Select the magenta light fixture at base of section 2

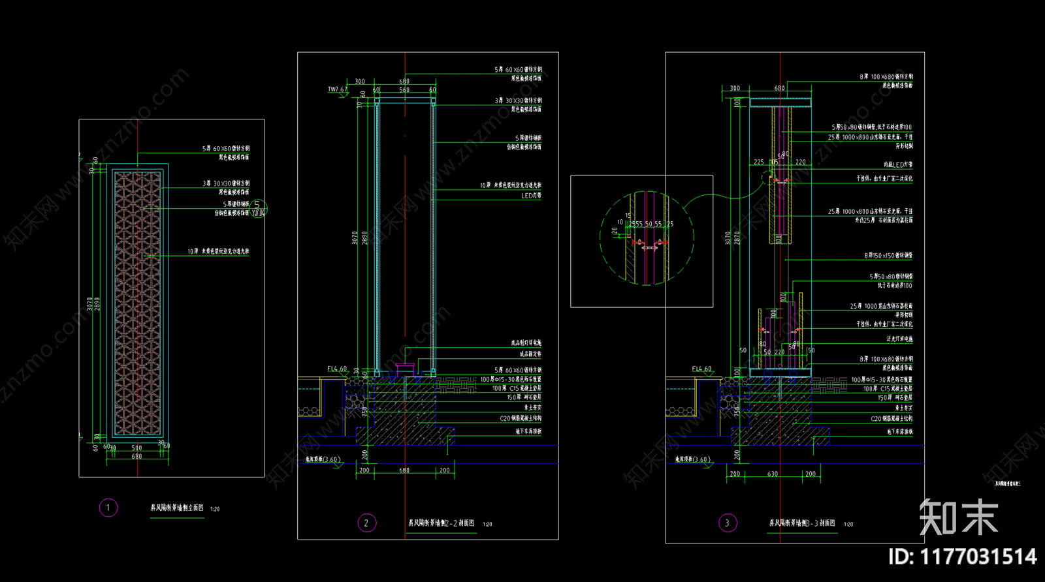[x=405, y=369]
